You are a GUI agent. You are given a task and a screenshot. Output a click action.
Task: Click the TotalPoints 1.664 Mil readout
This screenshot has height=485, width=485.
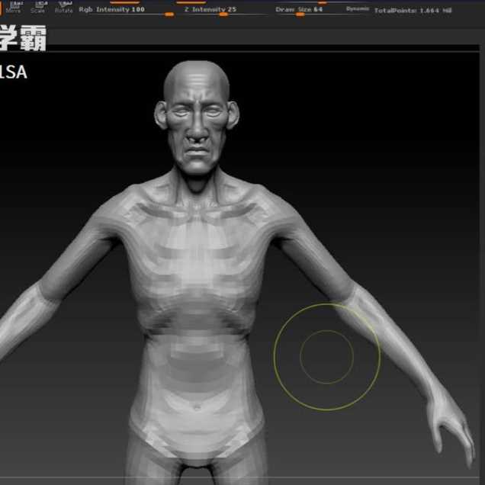(x=413, y=11)
